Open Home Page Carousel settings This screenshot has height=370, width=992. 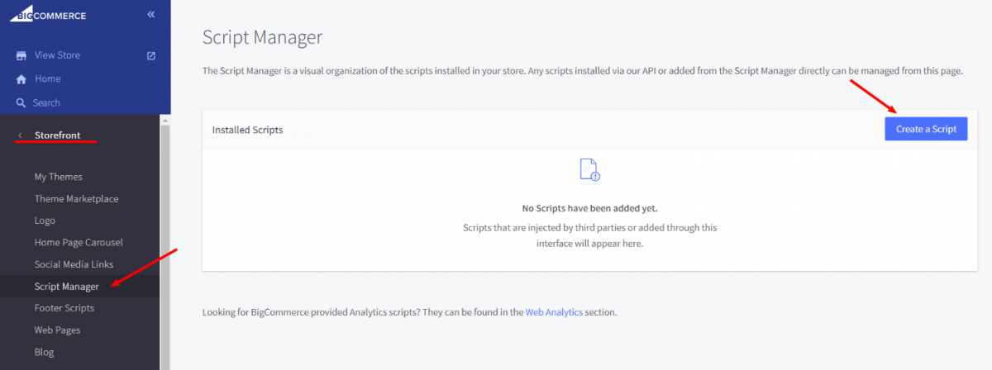coord(79,242)
